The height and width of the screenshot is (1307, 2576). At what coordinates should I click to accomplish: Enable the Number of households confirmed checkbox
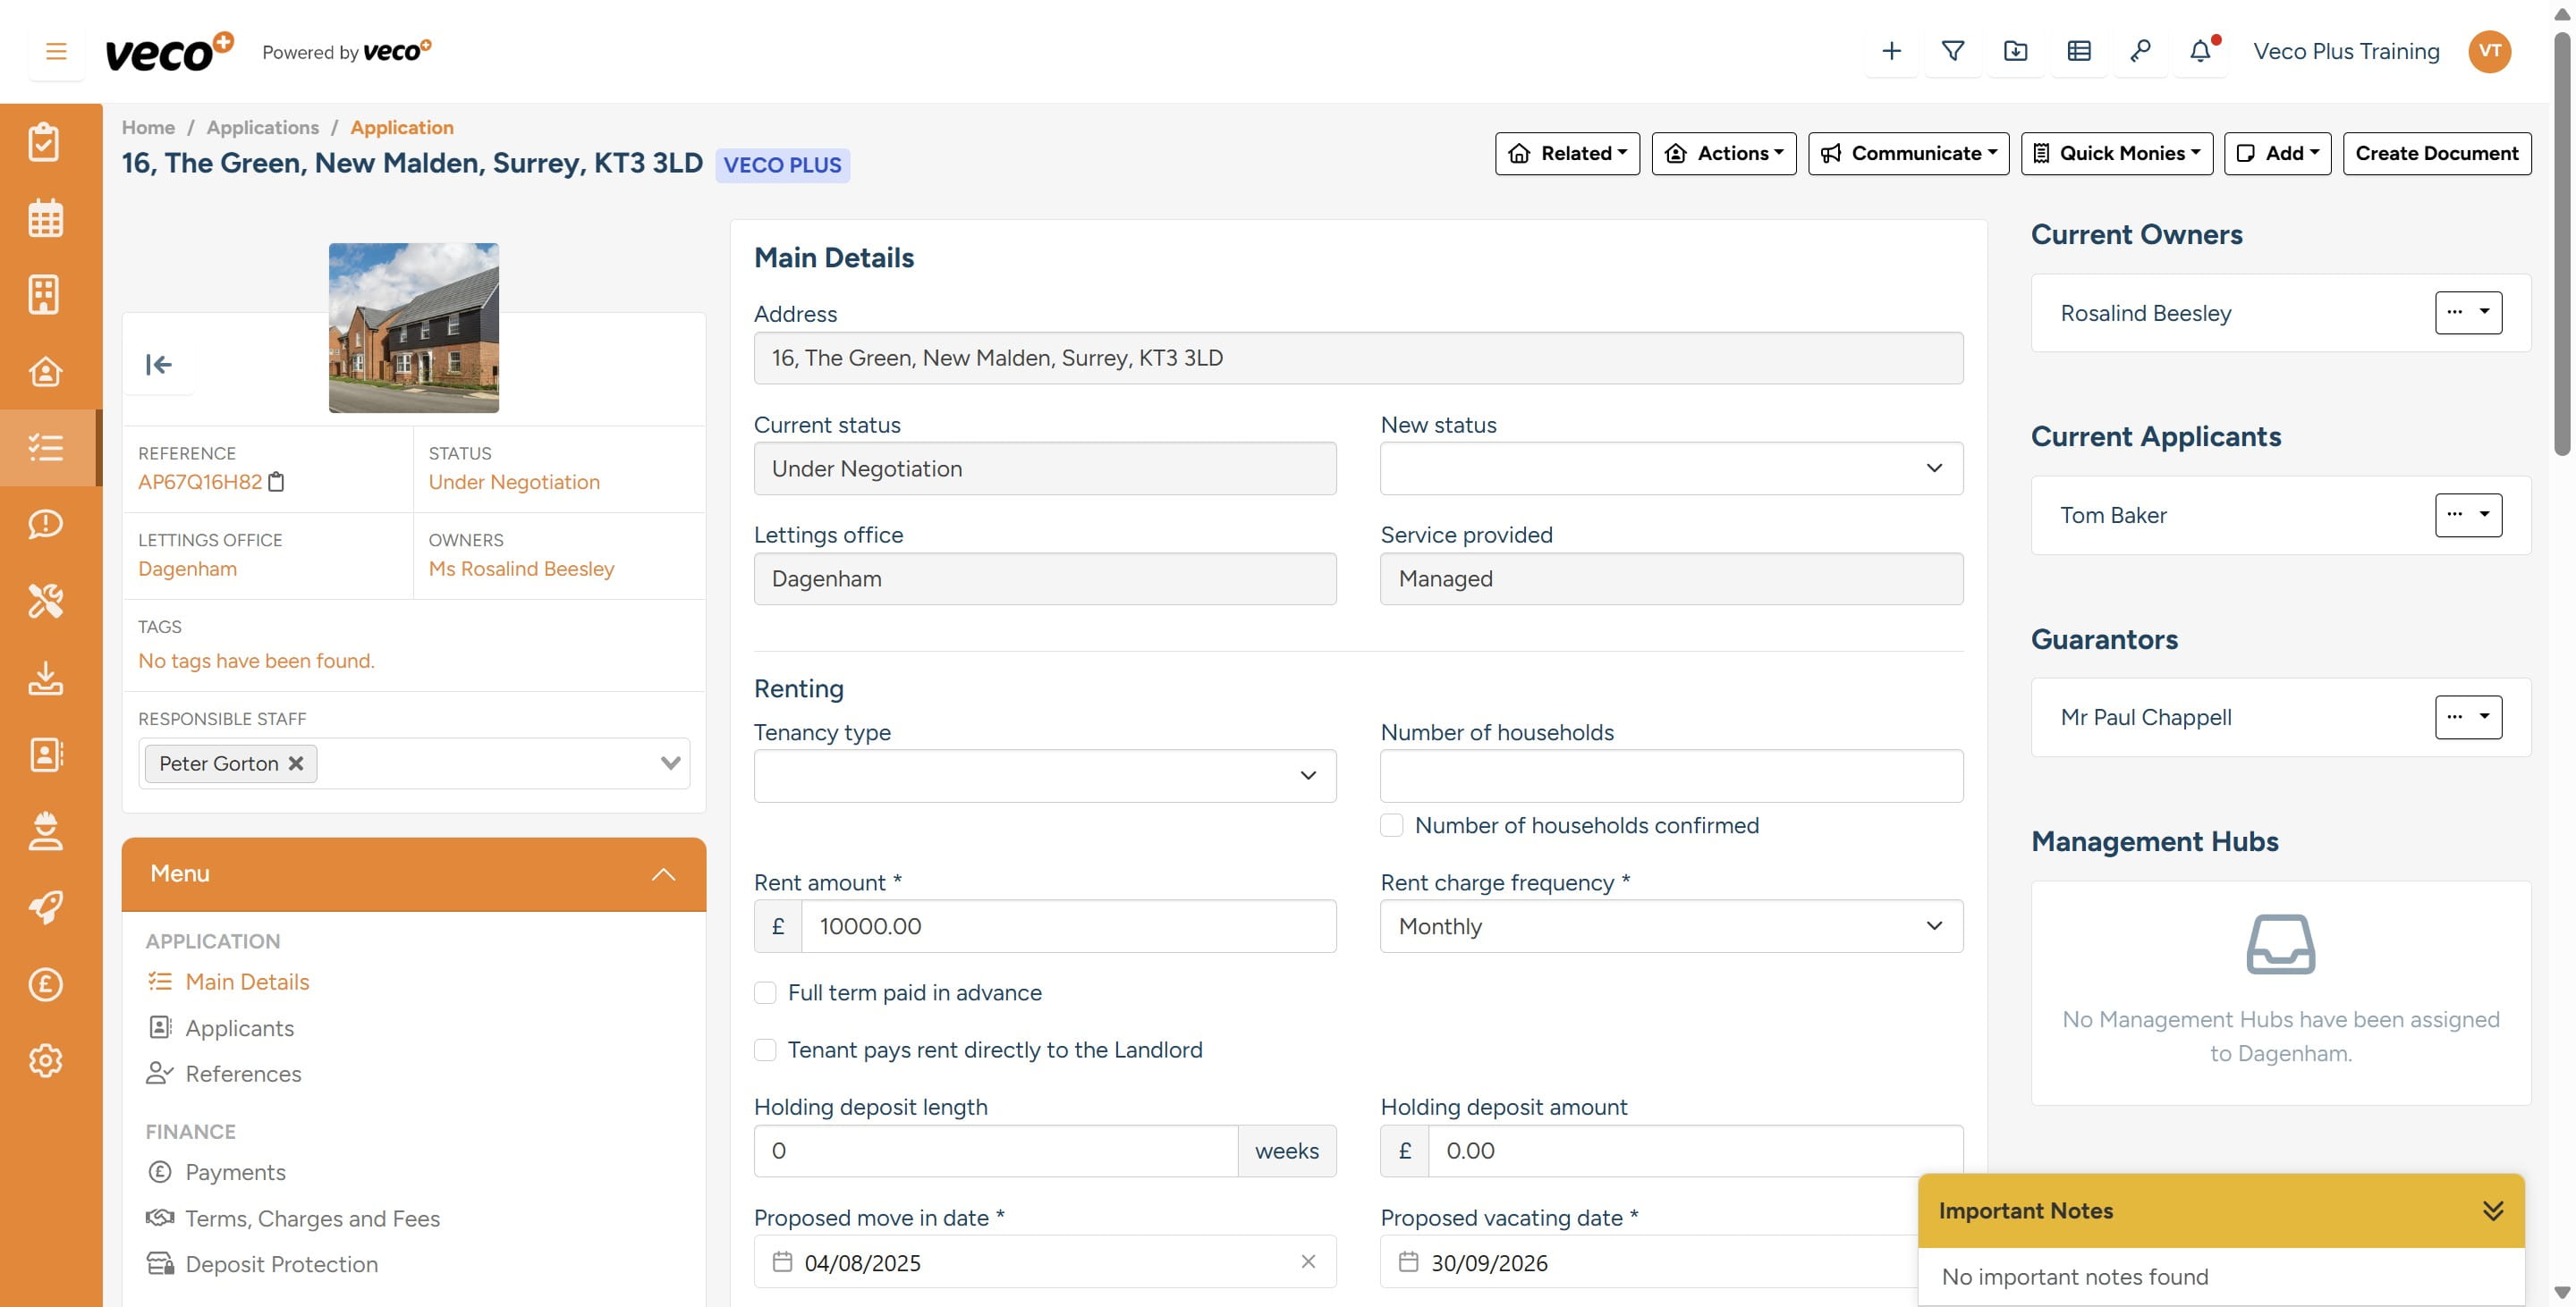(x=1391, y=825)
